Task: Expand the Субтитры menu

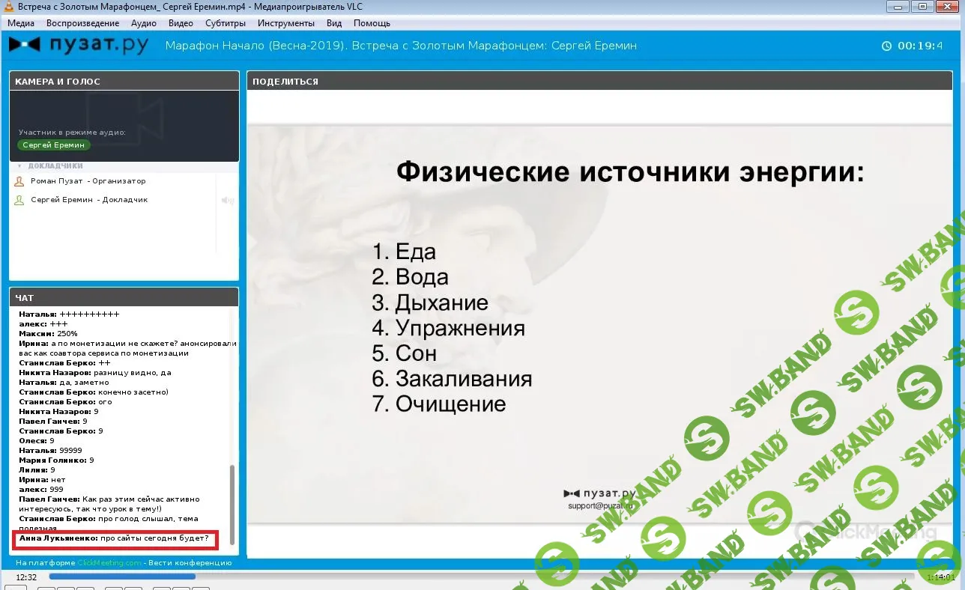Action: [x=225, y=23]
